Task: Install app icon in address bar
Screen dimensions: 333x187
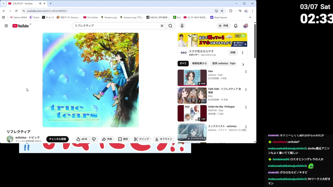Action: (216, 11)
